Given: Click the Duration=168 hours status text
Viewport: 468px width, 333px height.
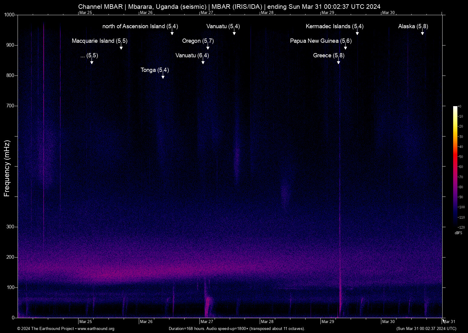Looking at the screenshot, I should (x=237, y=329).
